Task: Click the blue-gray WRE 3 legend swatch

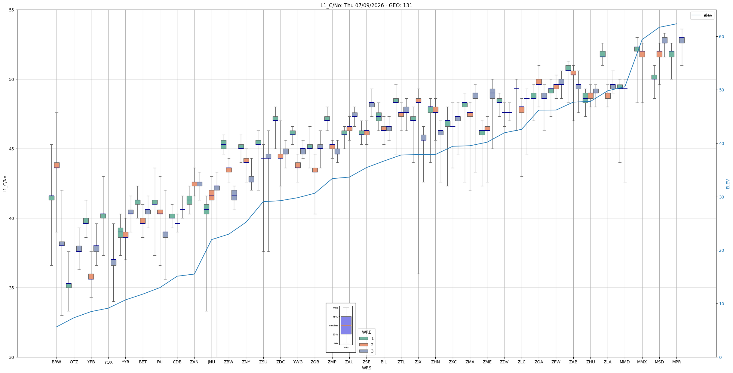Action: pos(363,351)
